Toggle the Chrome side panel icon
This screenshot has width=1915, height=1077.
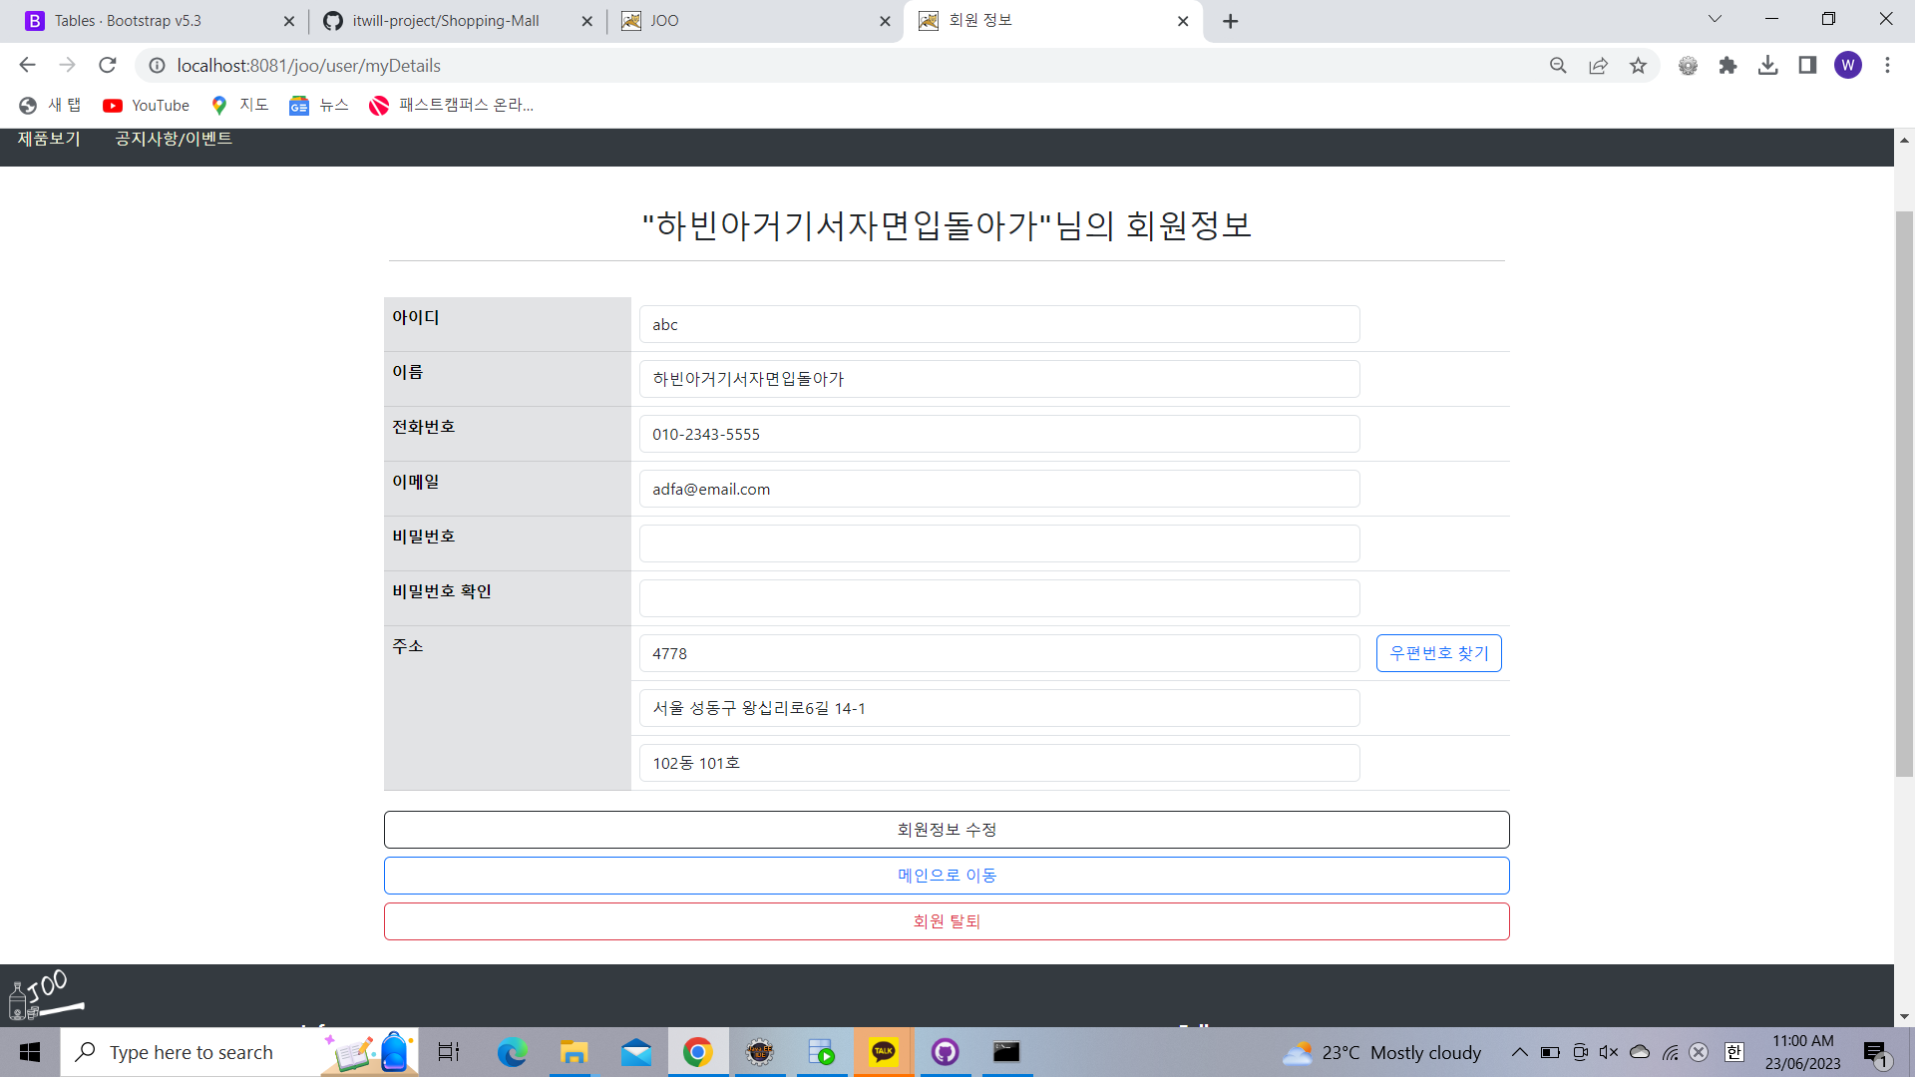(x=1807, y=65)
